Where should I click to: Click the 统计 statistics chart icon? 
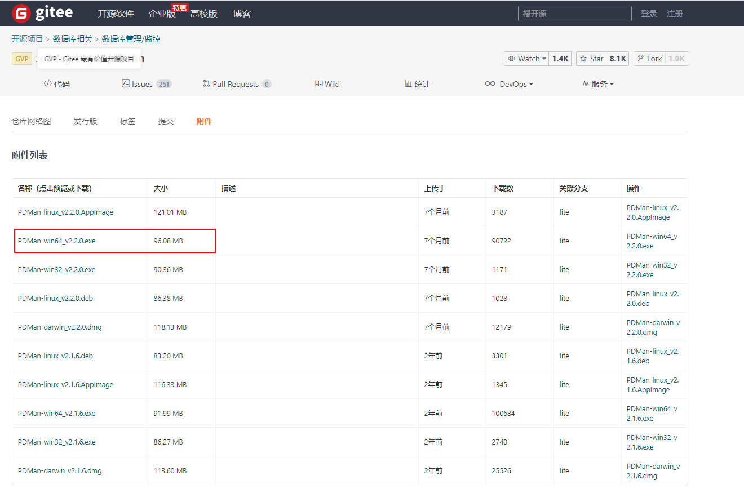point(407,83)
